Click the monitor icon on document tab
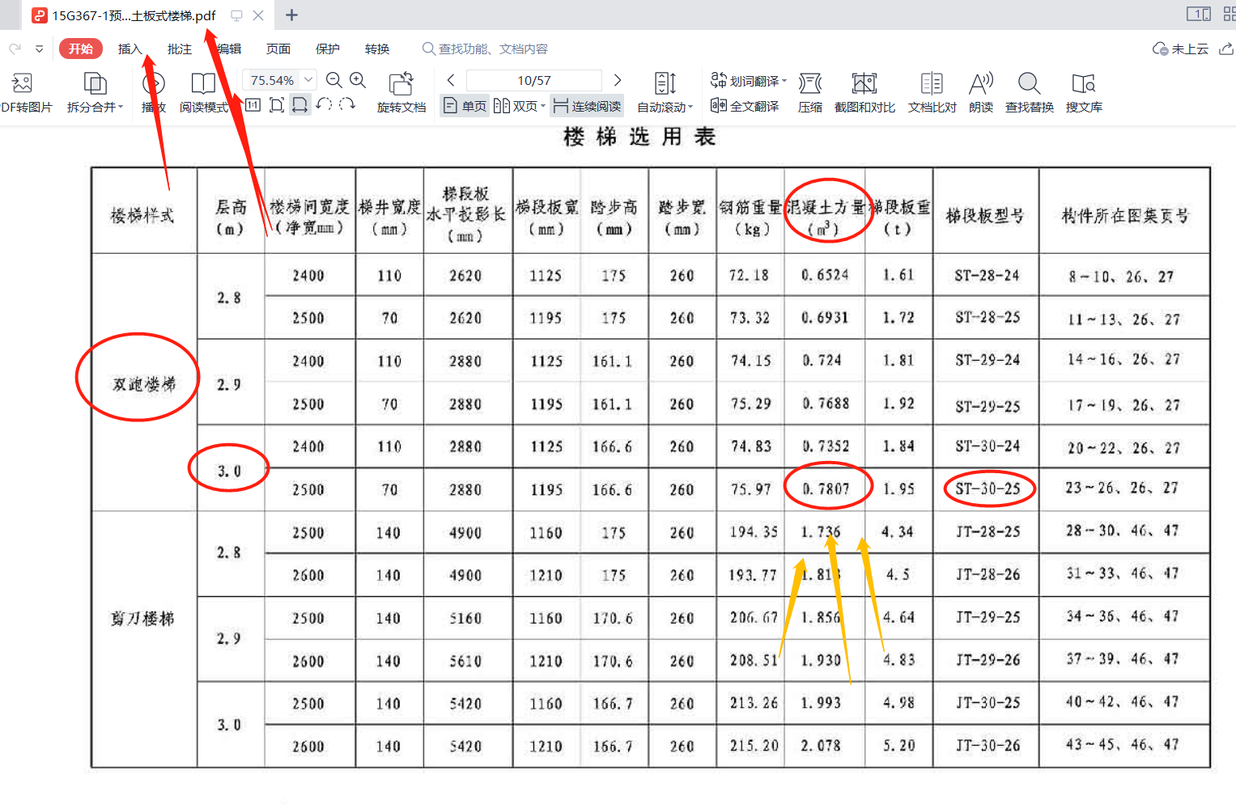 pyautogui.click(x=236, y=15)
